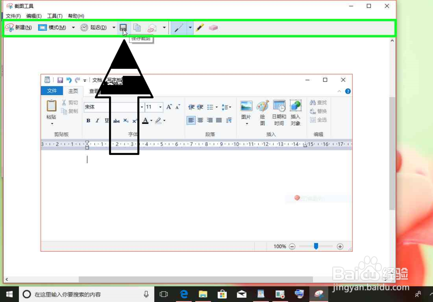Open Microsoft Edge from the taskbar
Screen dimensions: 433x302
pyautogui.click(x=184, y=294)
